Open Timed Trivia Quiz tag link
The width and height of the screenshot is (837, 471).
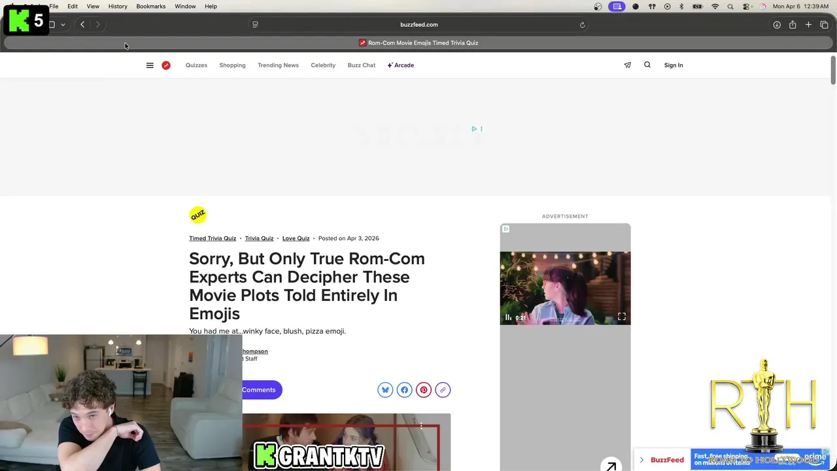[x=213, y=239]
